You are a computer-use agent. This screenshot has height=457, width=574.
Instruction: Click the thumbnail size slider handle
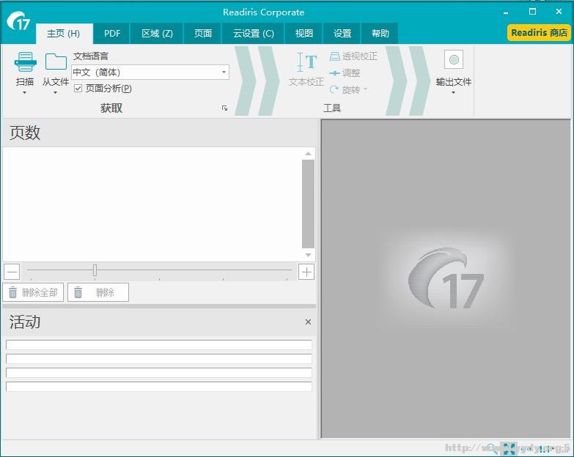[95, 270]
